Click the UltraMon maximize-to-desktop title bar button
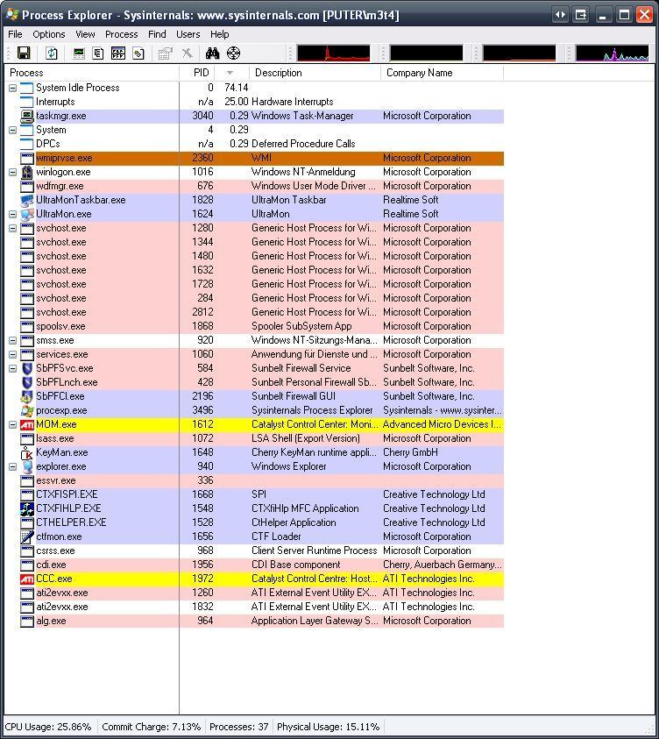 pyautogui.click(x=581, y=15)
